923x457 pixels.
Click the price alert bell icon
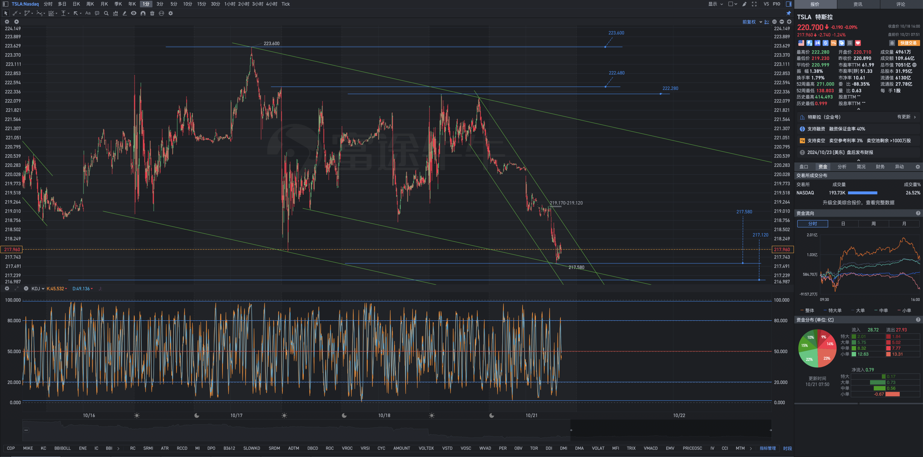(892, 43)
